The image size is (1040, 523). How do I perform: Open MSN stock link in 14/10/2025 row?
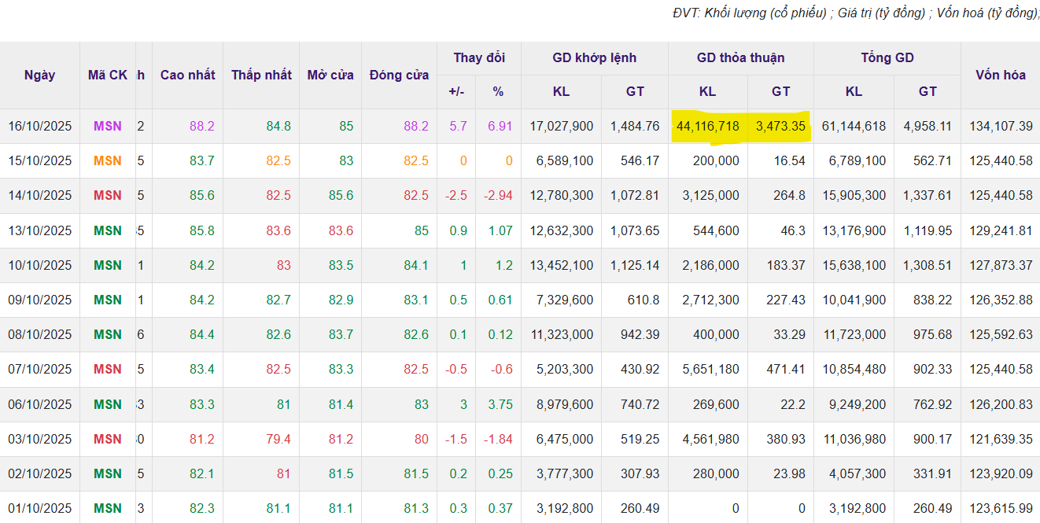(108, 195)
